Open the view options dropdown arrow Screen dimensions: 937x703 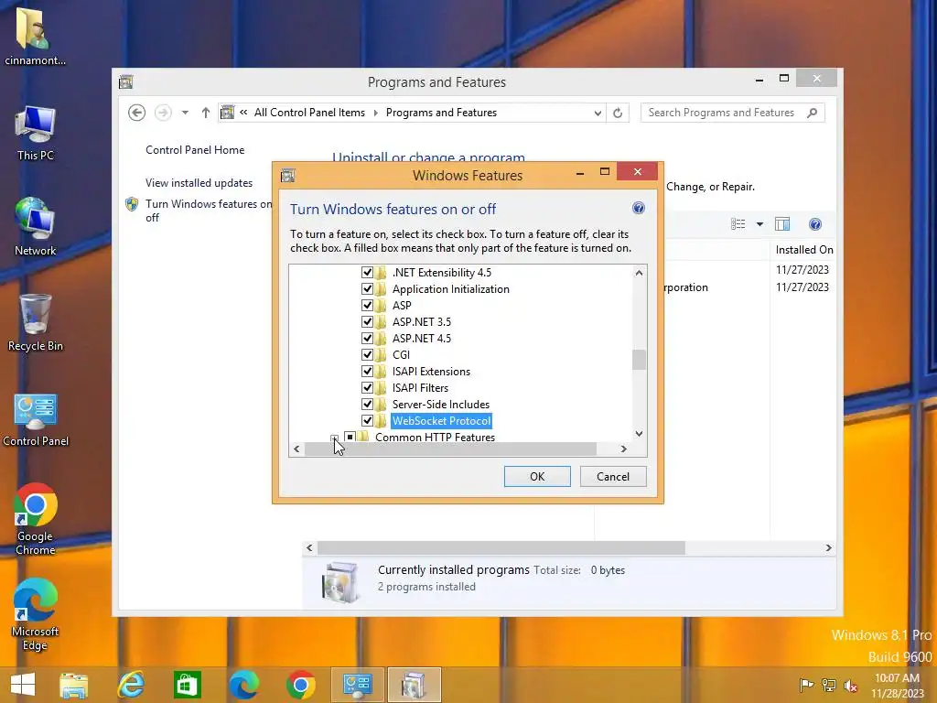pyautogui.click(x=759, y=224)
